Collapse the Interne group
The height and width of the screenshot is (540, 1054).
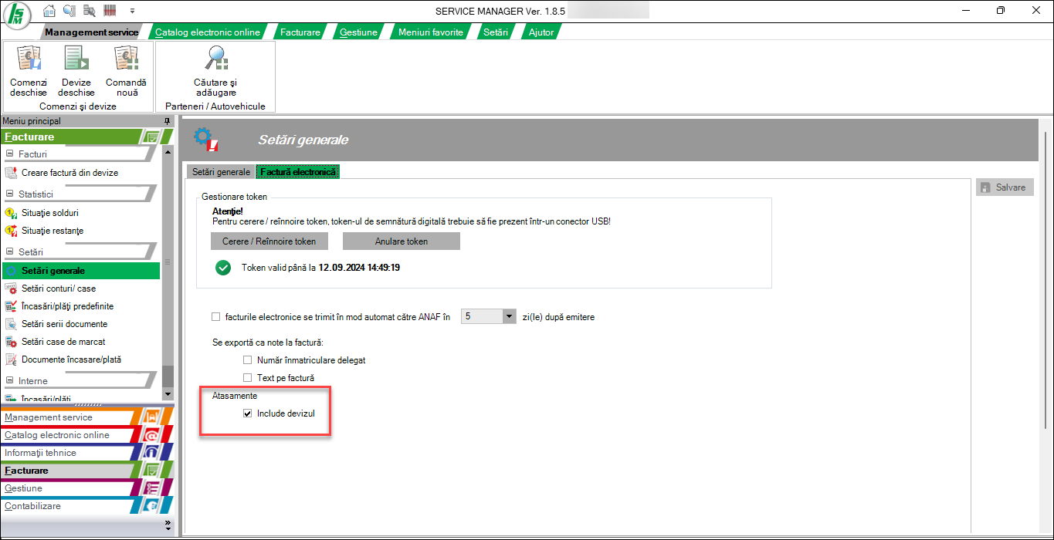(10, 380)
